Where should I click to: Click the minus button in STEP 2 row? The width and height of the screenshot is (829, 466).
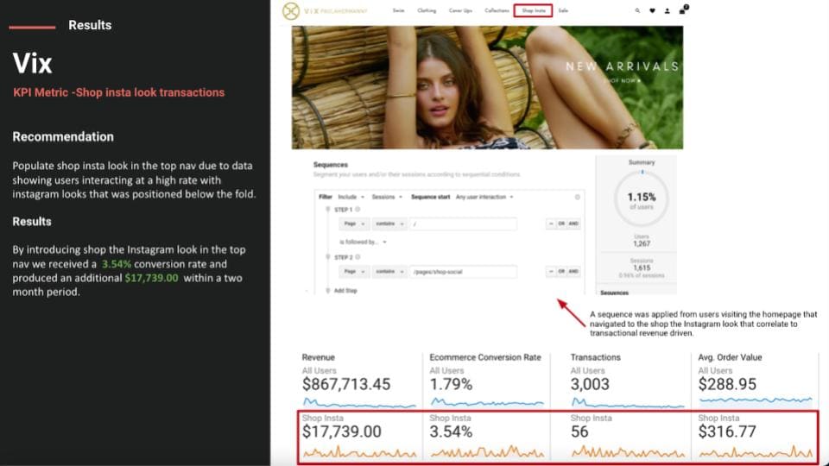pyautogui.click(x=551, y=272)
